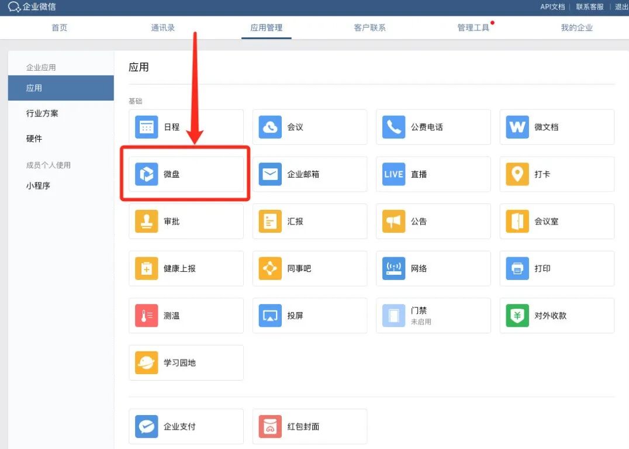The width and height of the screenshot is (629, 449).
Task: Go to the 首页 tab
Action: tap(60, 27)
